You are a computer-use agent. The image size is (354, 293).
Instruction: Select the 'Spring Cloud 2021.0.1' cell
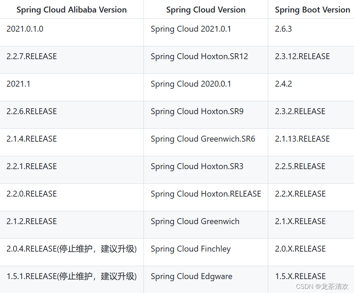tap(206, 32)
